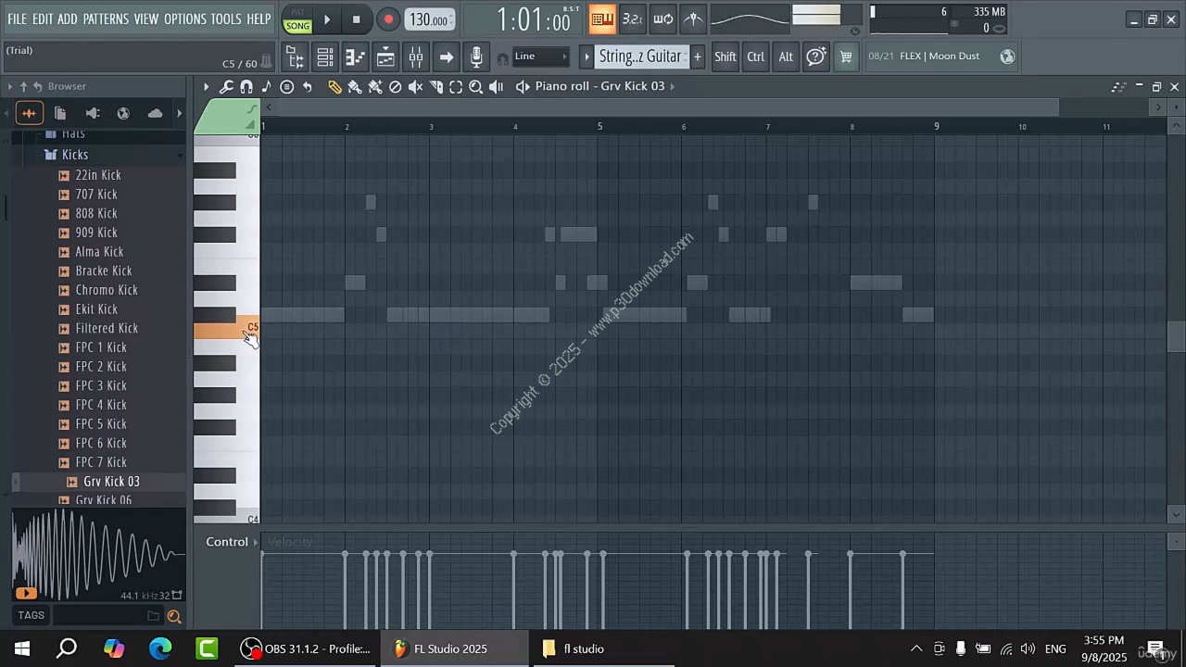Click the Alt button
The image size is (1186, 667).
[x=786, y=57]
